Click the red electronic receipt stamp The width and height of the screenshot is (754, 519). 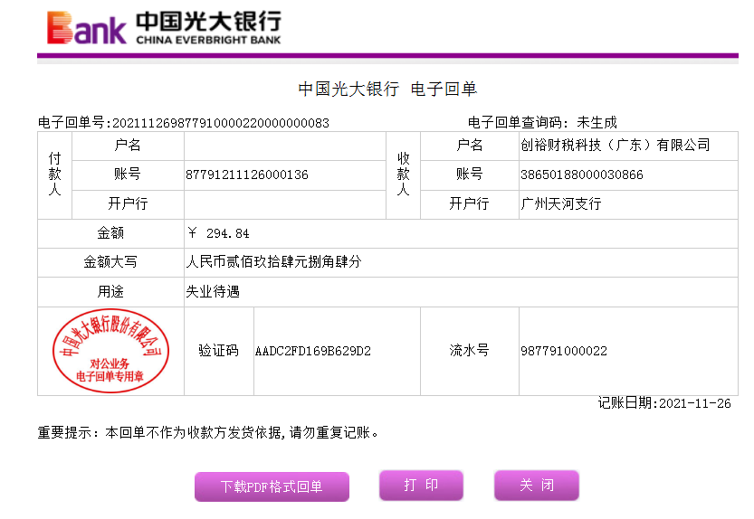(110, 351)
